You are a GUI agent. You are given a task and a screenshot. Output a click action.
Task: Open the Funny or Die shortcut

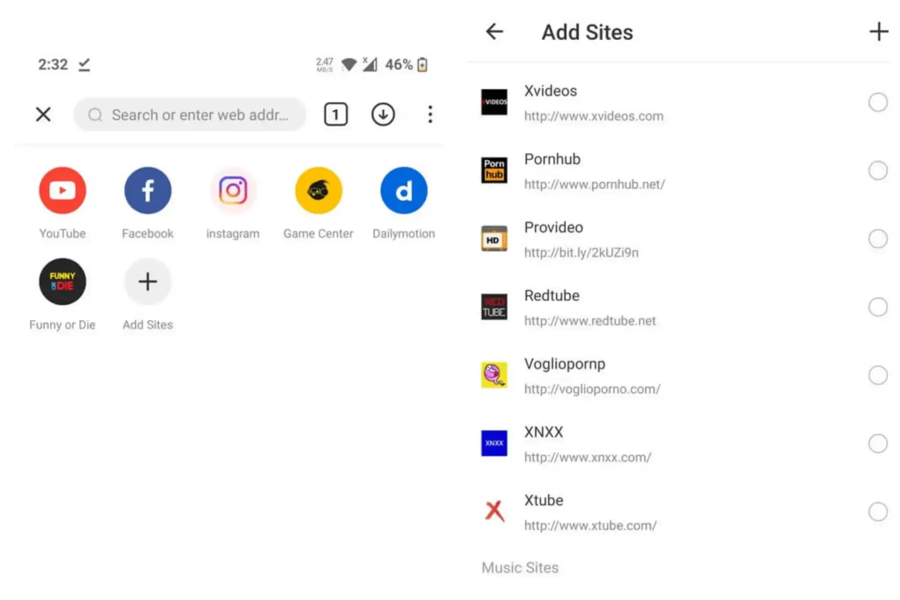pyautogui.click(x=62, y=281)
